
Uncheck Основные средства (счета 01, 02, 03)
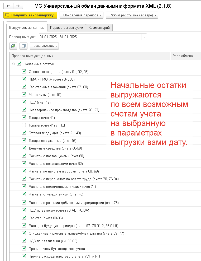click(24, 71)
